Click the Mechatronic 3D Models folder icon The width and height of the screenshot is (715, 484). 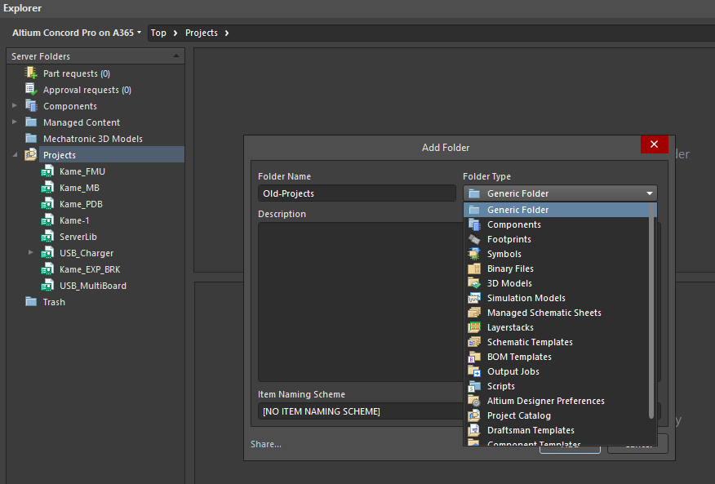31,138
